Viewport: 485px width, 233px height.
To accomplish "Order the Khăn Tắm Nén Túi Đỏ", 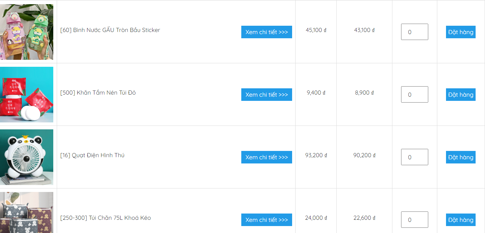I will click(x=461, y=95).
